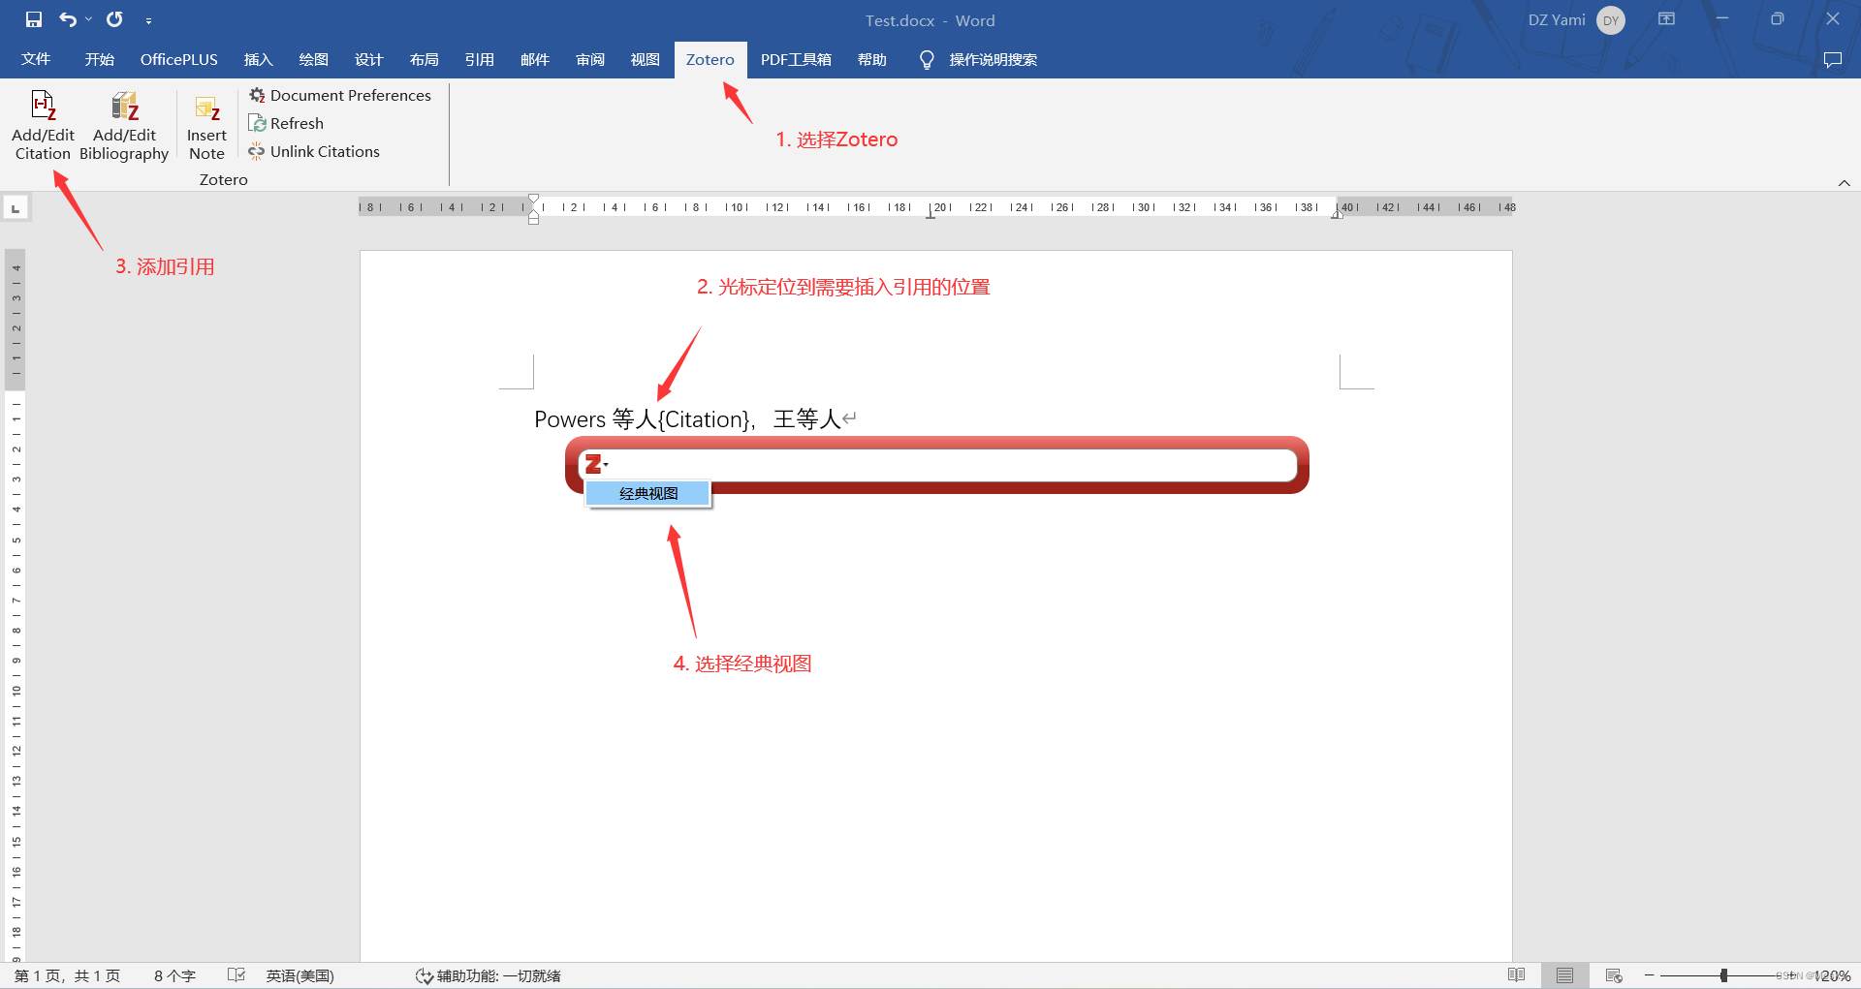Switch to the 布局 tab
This screenshot has height=989, width=1861.
424,59
